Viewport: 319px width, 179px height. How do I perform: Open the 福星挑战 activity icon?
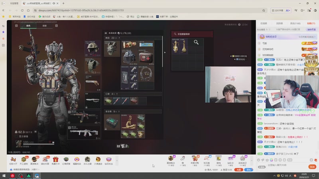[77, 161]
